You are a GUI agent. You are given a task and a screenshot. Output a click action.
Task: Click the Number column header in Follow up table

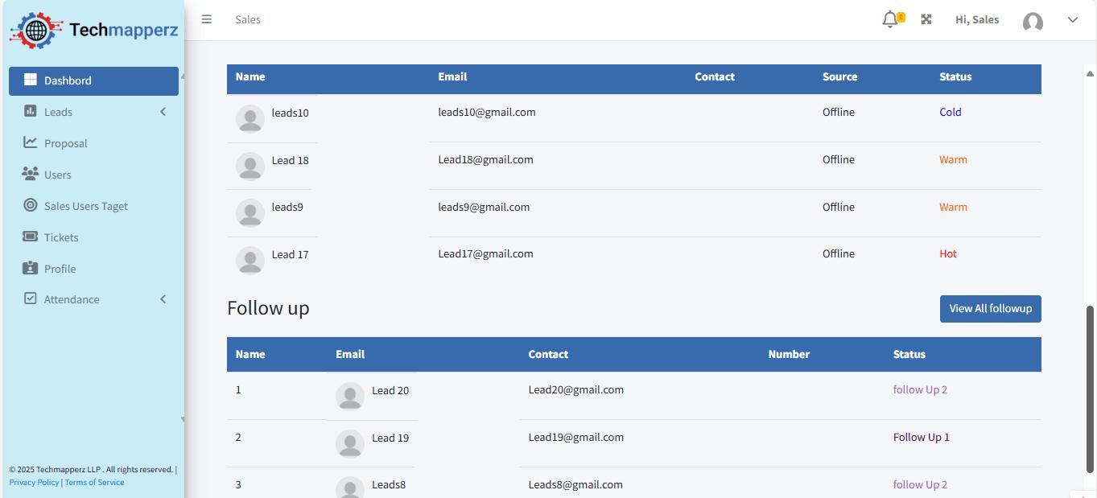point(789,354)
